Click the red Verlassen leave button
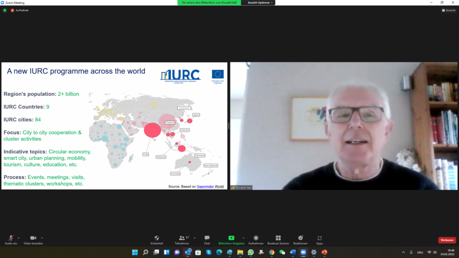 pyautogui.click(x=447, y=240)
